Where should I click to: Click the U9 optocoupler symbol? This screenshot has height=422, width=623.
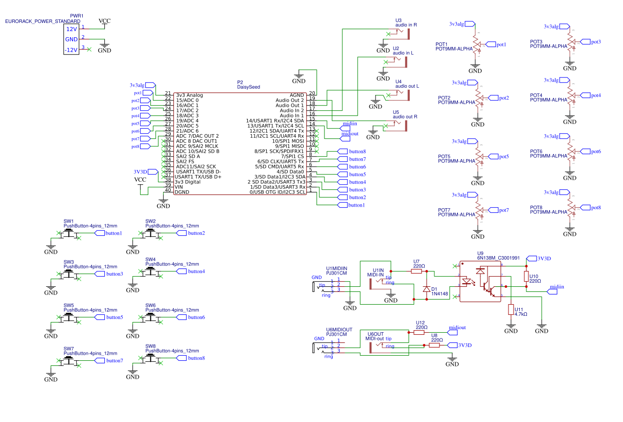[x=480, y=281]
